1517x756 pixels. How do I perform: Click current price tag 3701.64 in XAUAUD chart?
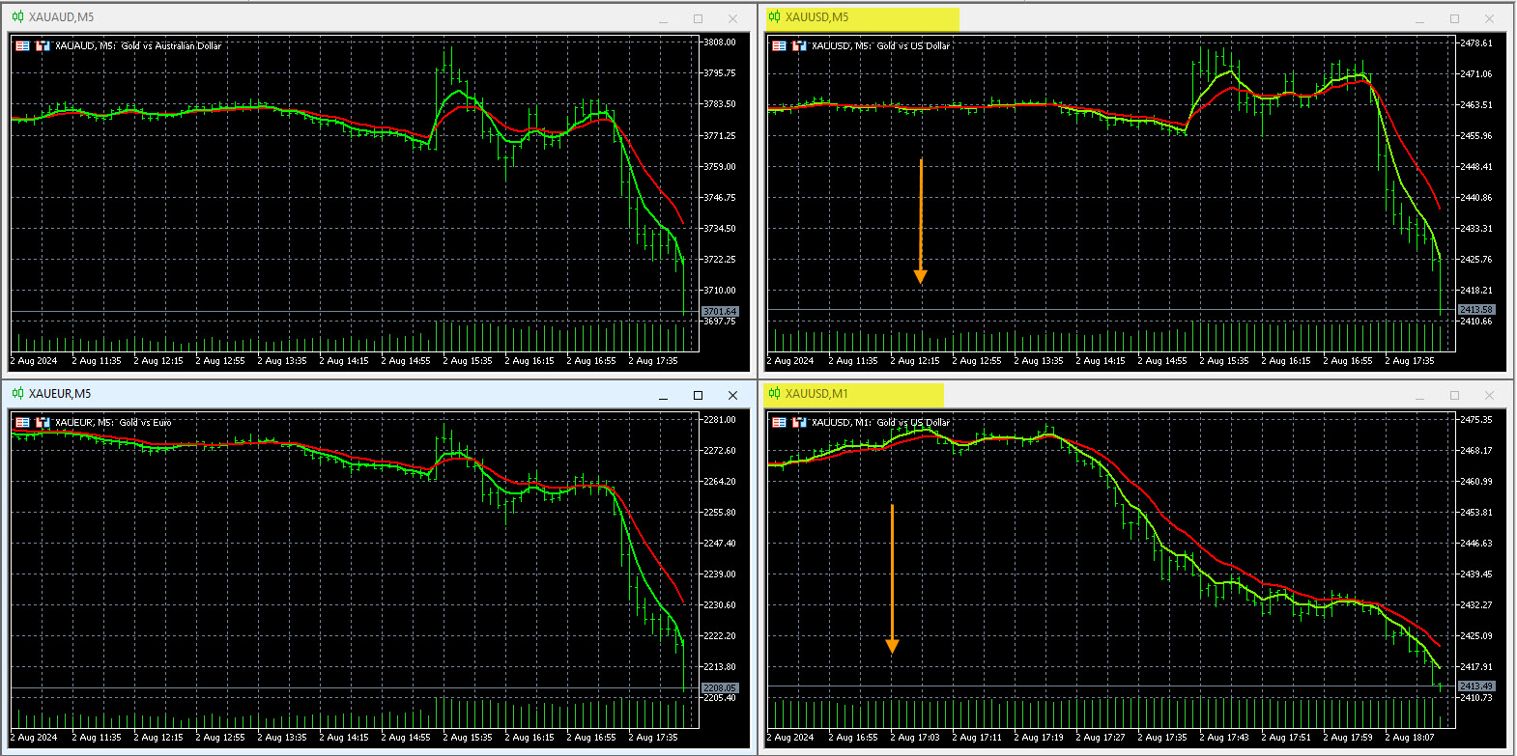[x=720, y=311]
